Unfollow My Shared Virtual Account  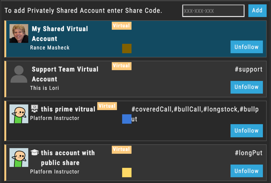247,47
